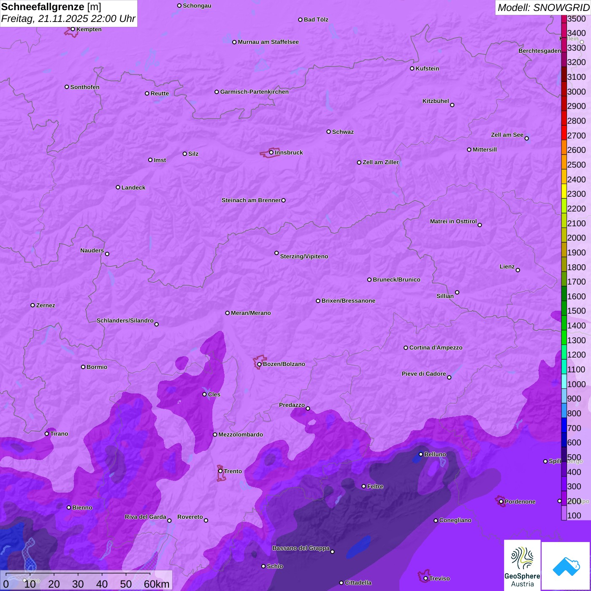Click the Schlanders/Silandro label
The image size is (591, 591).
[125, 320]
